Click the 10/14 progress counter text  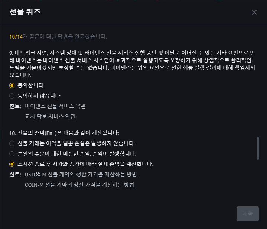point(16,37)
